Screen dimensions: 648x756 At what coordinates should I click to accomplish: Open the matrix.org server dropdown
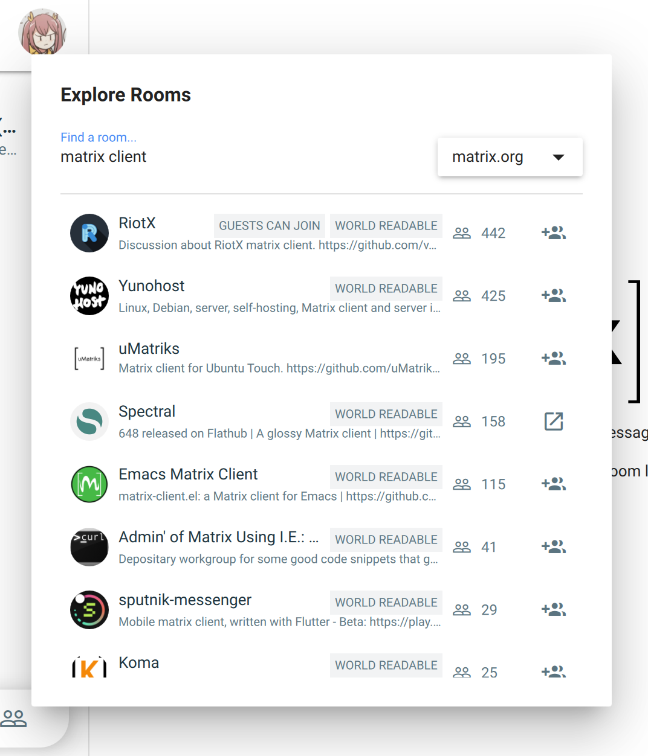[x=510, y=157]
